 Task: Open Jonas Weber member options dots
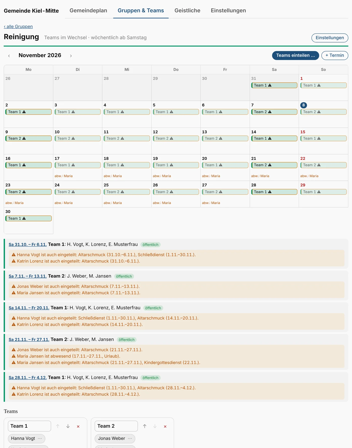pos(130,438)
